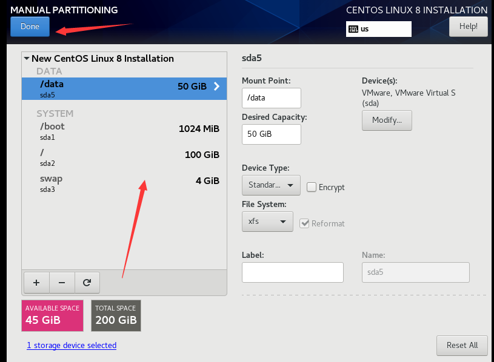Open the us keyboard layout selector
The image size is (494, 362).
coord(378,29)
